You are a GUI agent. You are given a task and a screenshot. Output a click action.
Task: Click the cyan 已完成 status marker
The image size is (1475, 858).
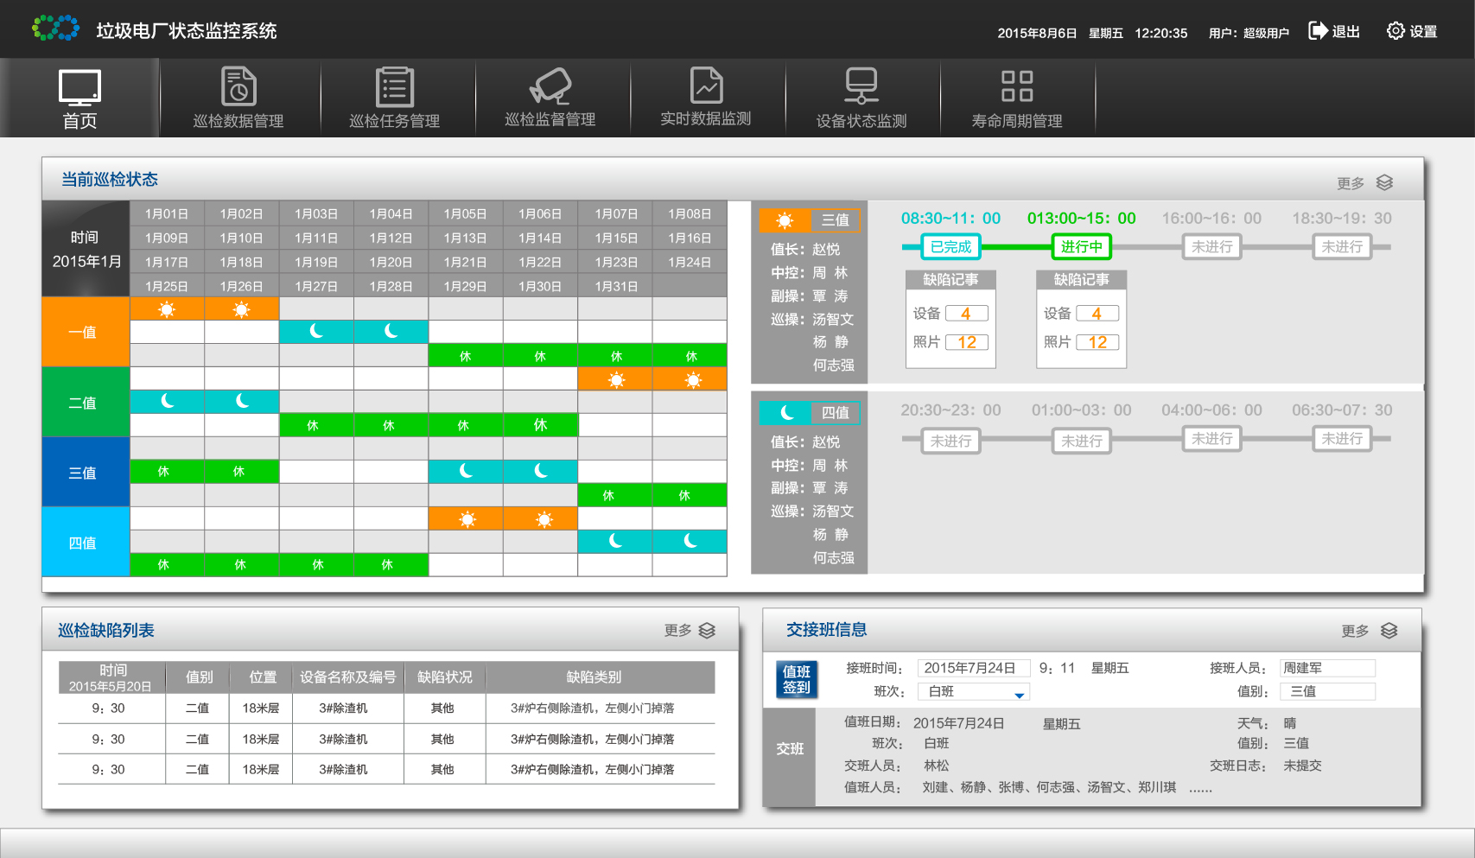(950, 247)
